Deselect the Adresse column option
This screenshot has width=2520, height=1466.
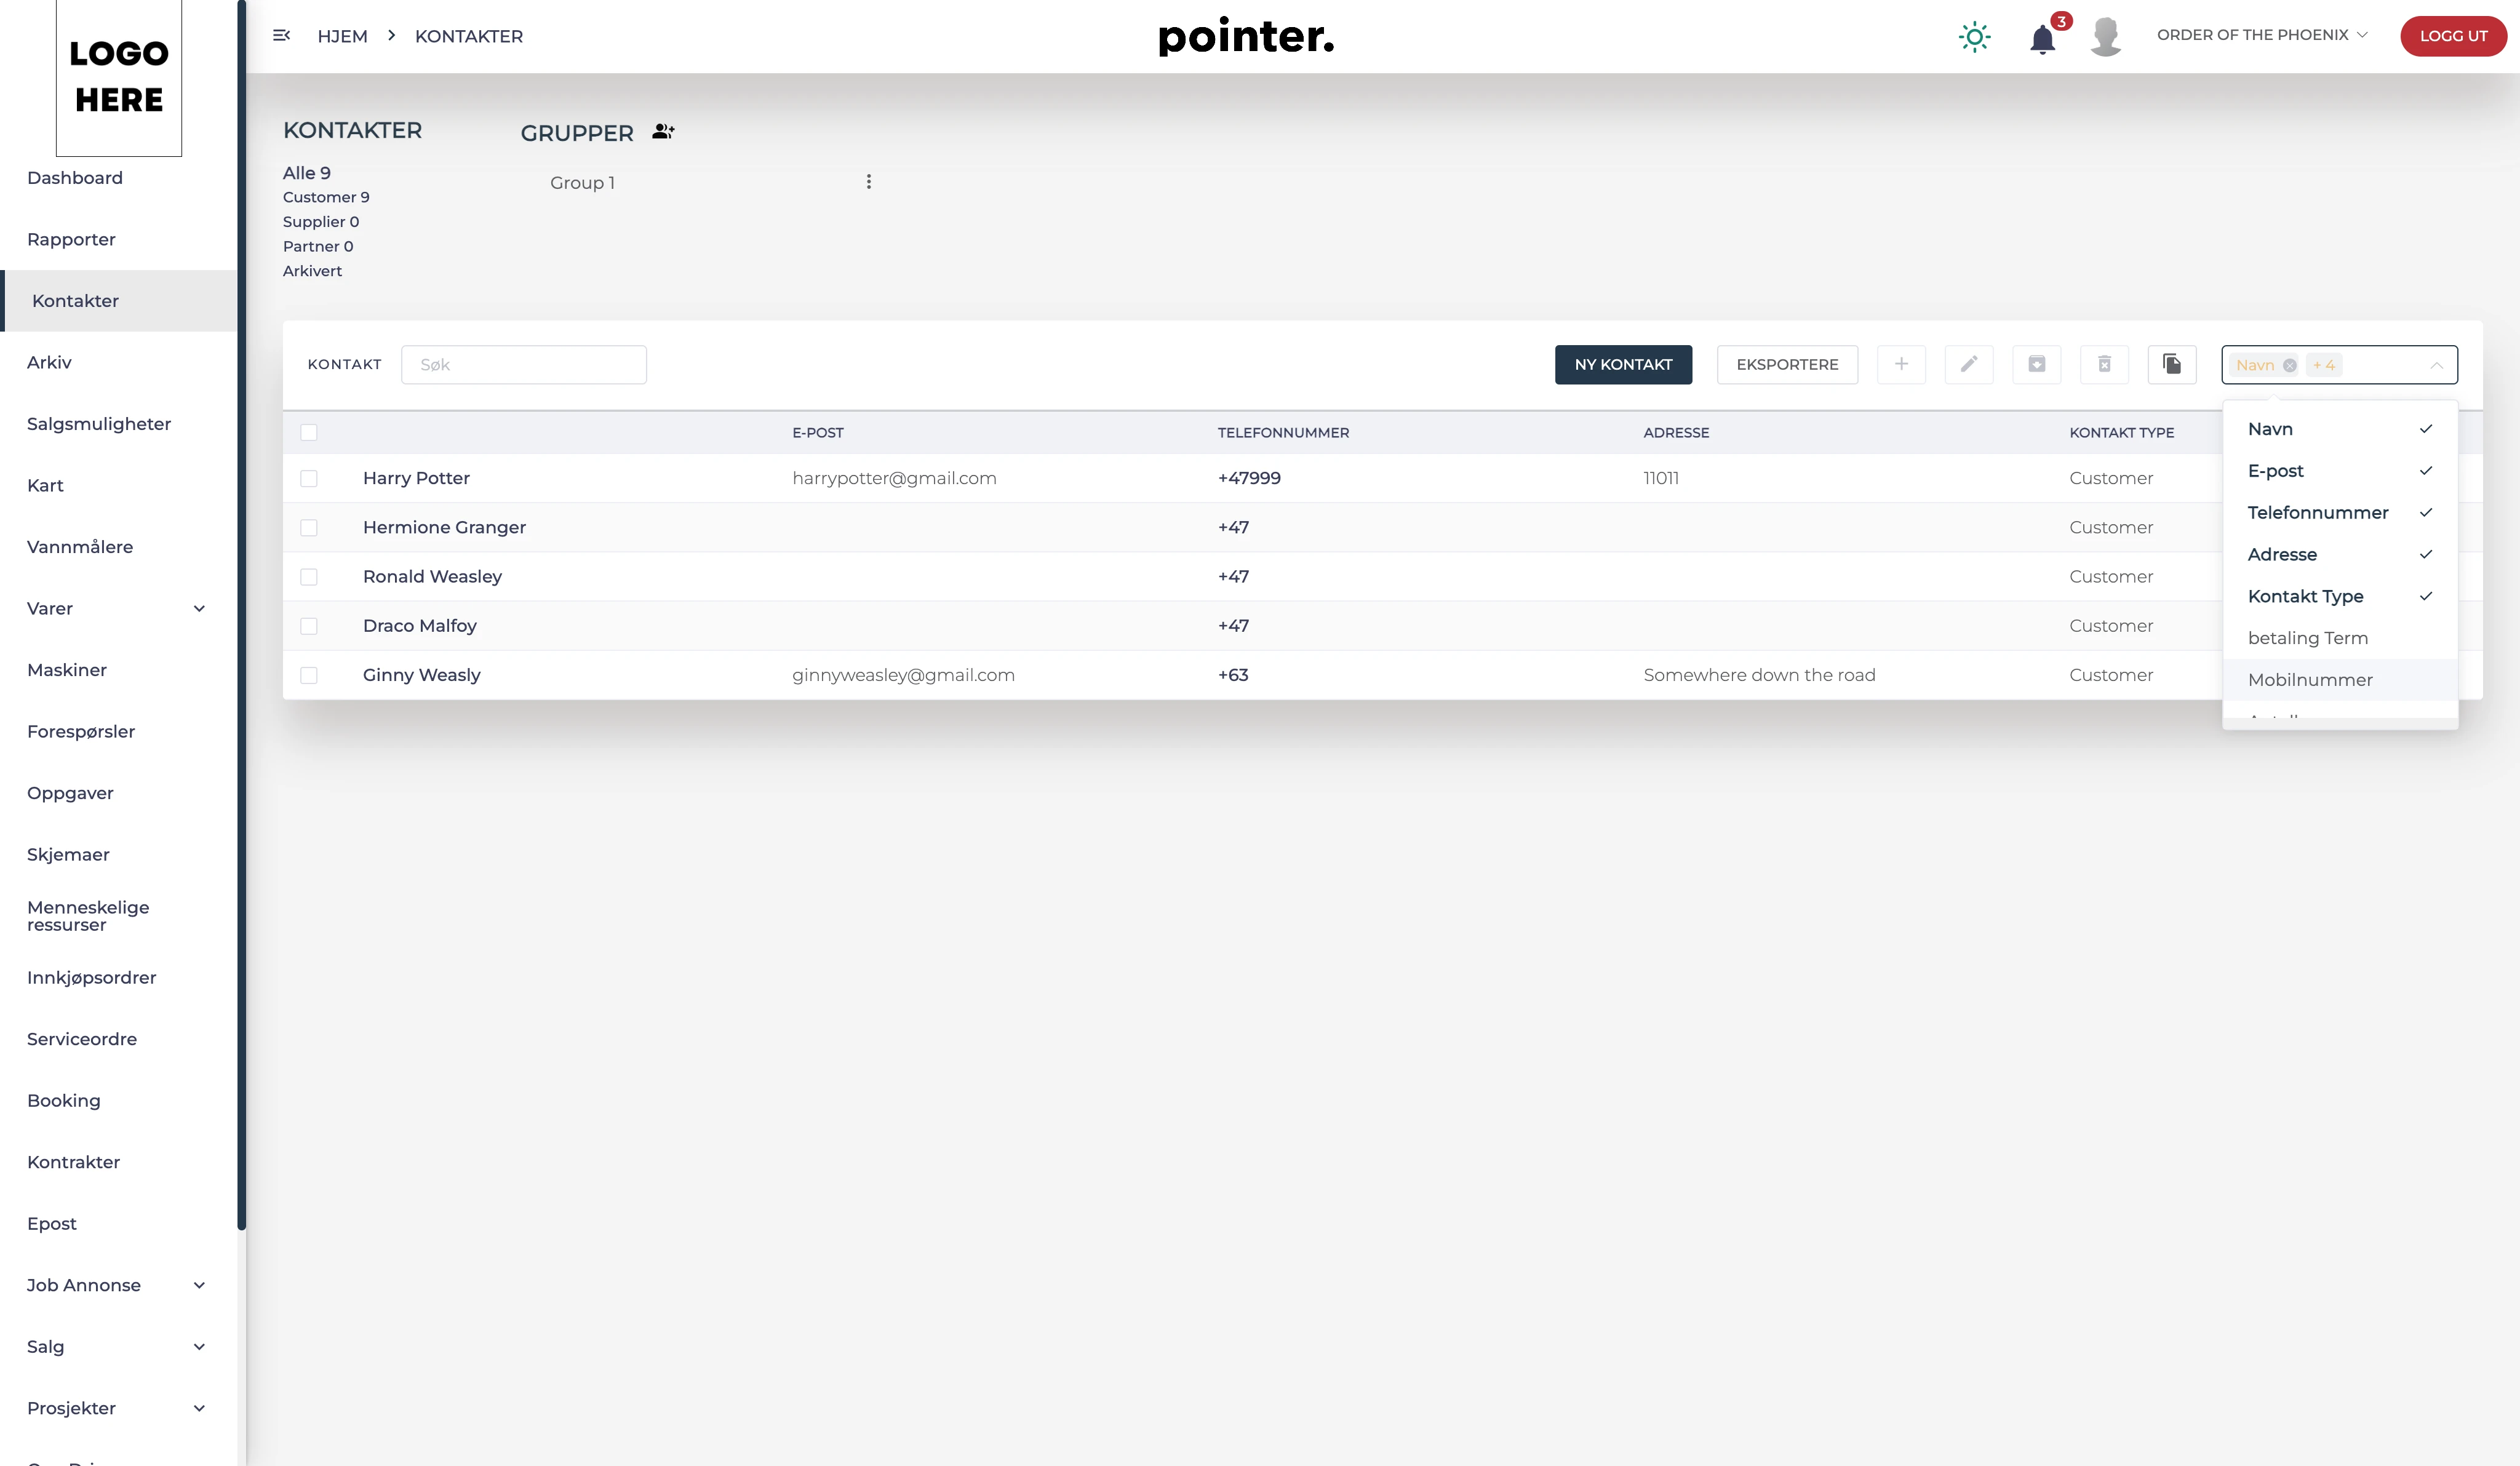pos(2339,555)
